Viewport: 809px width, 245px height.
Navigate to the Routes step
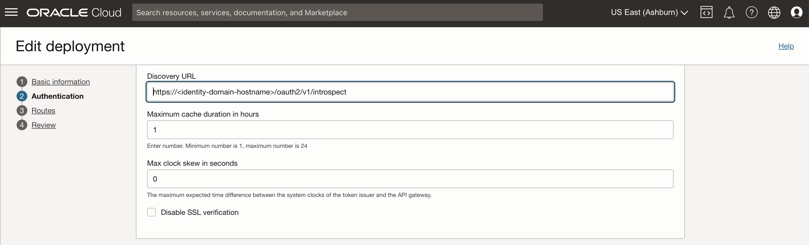[x=43, y=110]
